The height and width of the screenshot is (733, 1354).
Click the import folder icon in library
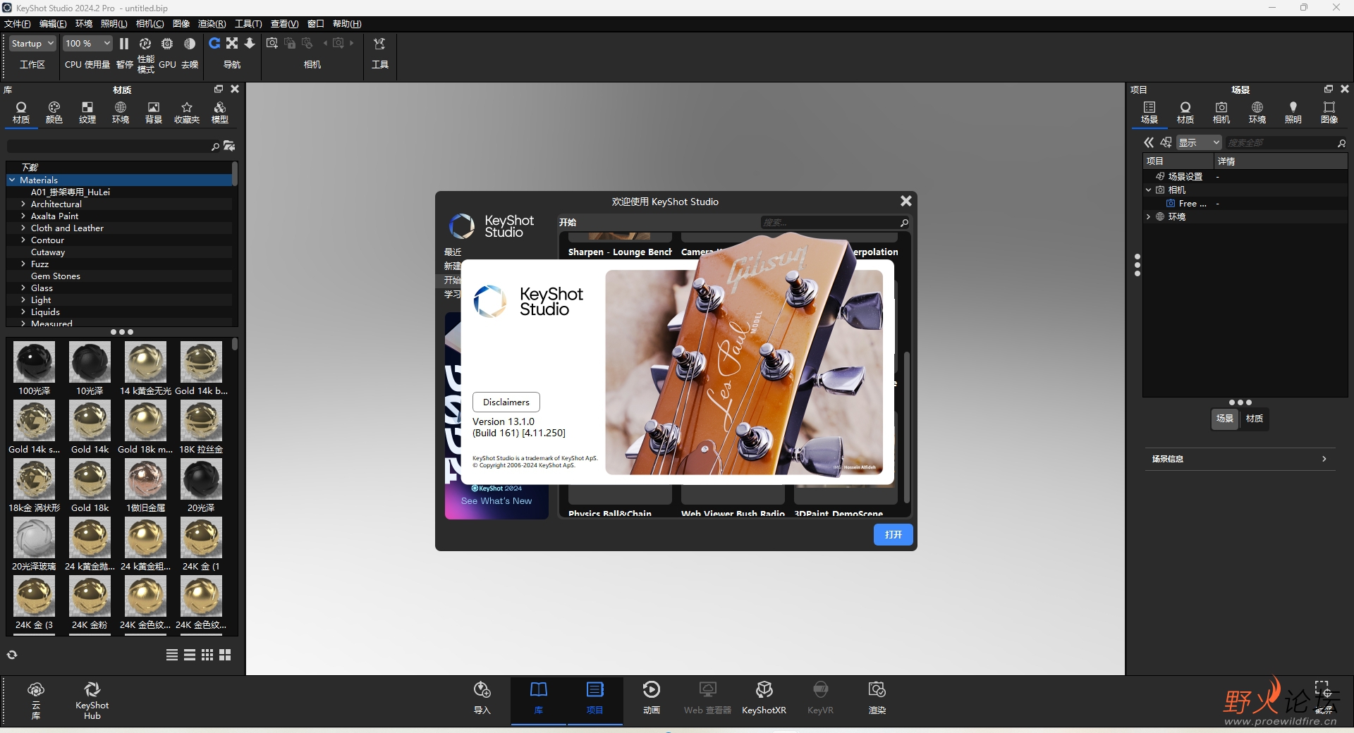(229, 146)
